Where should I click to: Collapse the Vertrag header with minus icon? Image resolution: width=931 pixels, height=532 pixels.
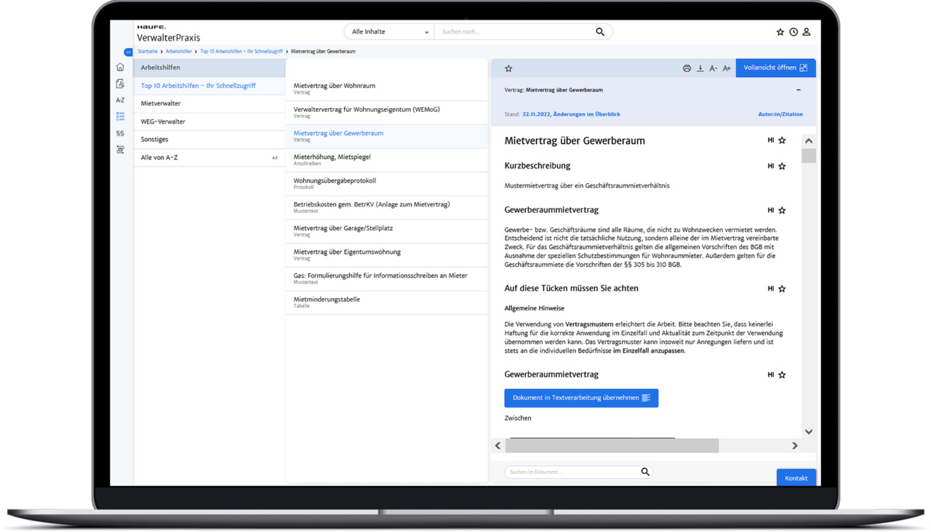[798, 90]
